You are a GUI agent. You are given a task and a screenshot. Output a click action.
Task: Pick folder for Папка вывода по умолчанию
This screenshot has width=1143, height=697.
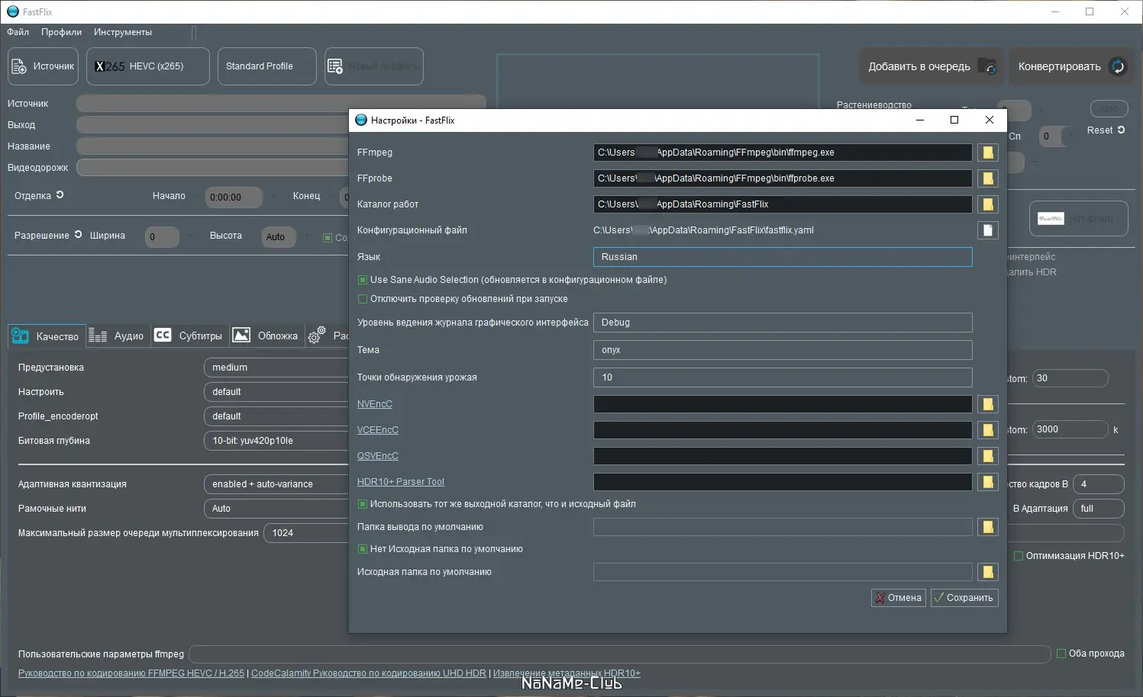(x=988, y=527)
